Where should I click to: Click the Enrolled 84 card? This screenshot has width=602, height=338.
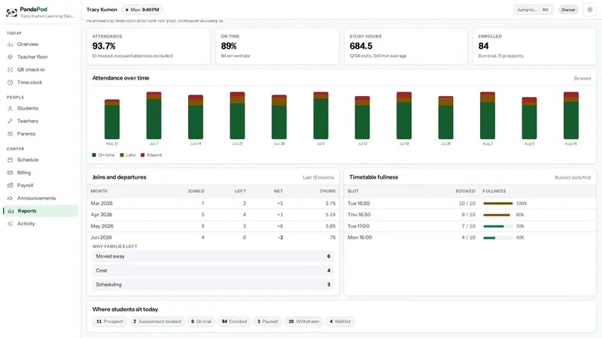pyautogui.click(x=534, y=46)
